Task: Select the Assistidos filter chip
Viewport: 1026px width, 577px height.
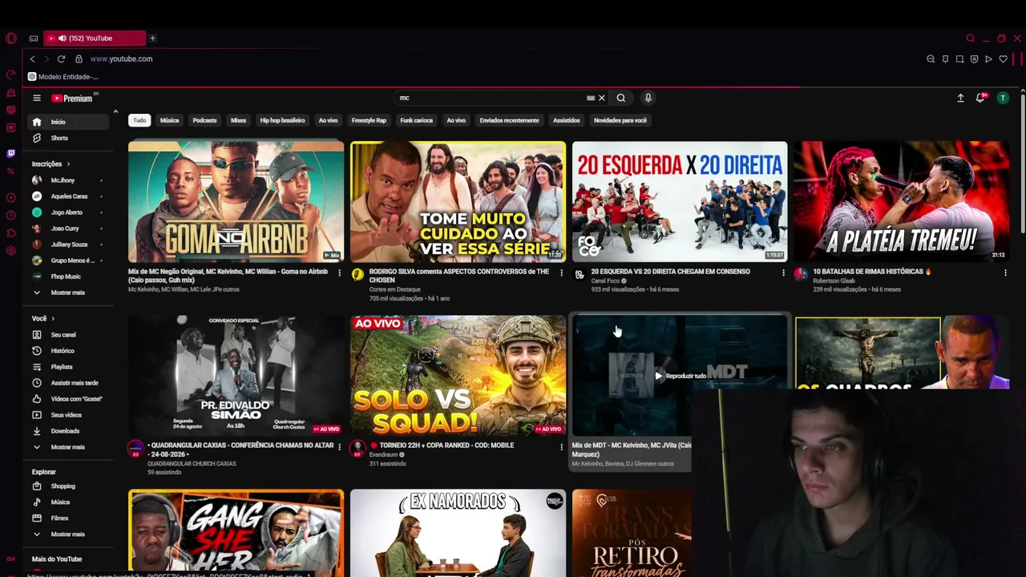Action: pyautogui.click(x=566, y=120)
